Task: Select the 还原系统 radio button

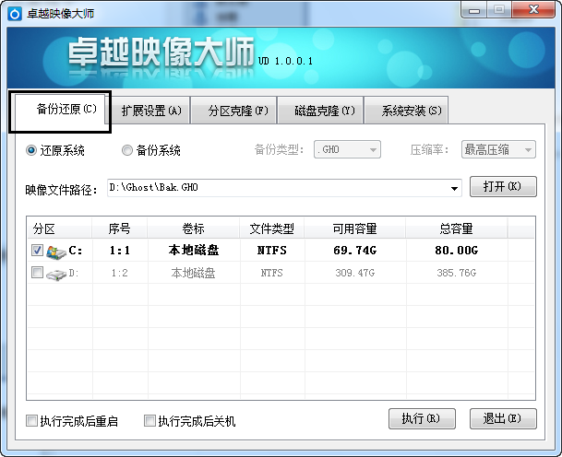Action: click(x=31, y=150)
